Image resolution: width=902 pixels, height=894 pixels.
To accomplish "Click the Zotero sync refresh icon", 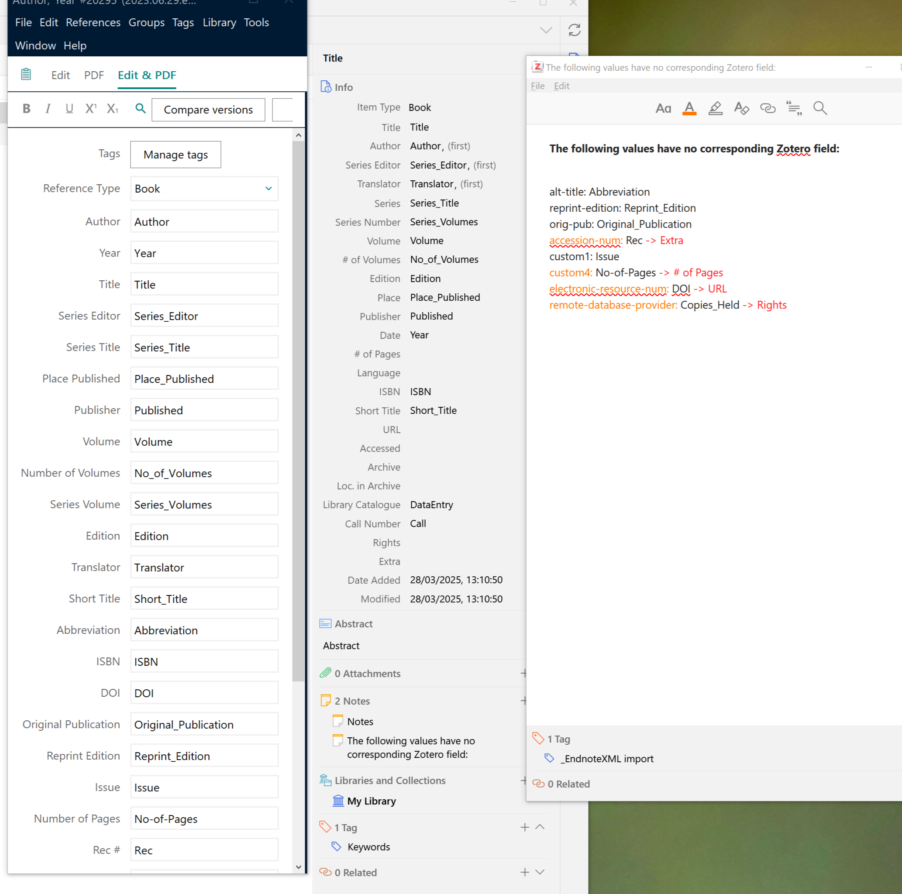I will click(574, 31).
